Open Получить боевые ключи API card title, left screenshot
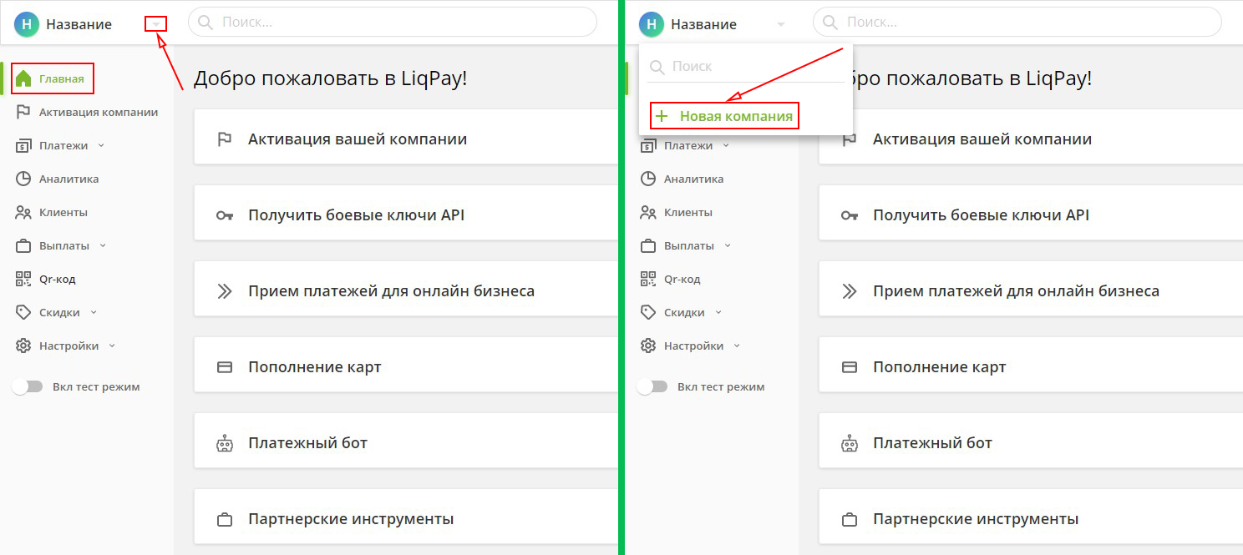Image resolution: width=1243 pixels, height=555 pixels. 356,215
